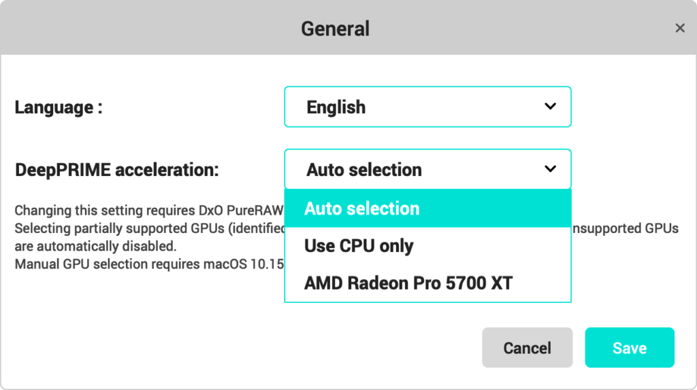Click the DeepPRIME acceleration label

click(x=117, y=170)
